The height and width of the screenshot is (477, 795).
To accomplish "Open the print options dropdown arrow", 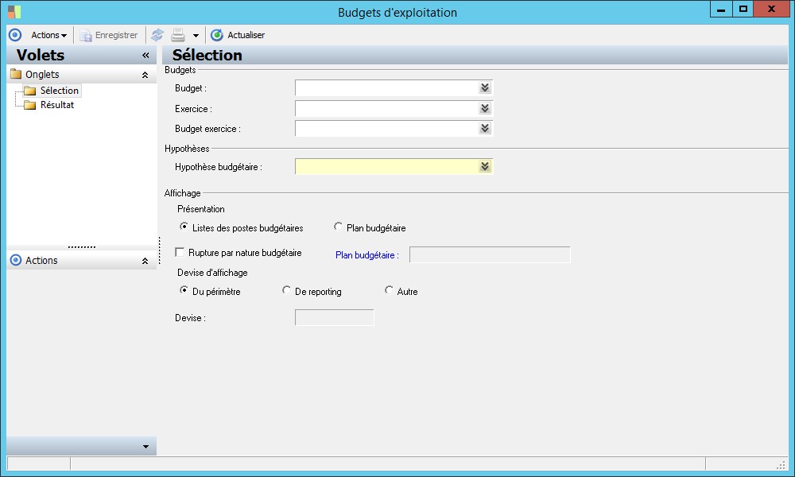I will coord(196,36).
